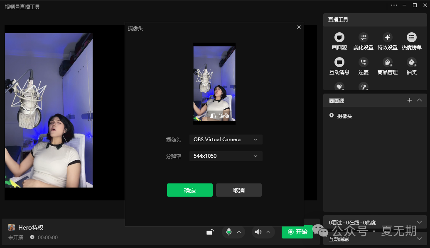This screenshot has height=248, width=430.
Task: Mute the speaker output
Action: pyautogui.click(x=259, y=232)
